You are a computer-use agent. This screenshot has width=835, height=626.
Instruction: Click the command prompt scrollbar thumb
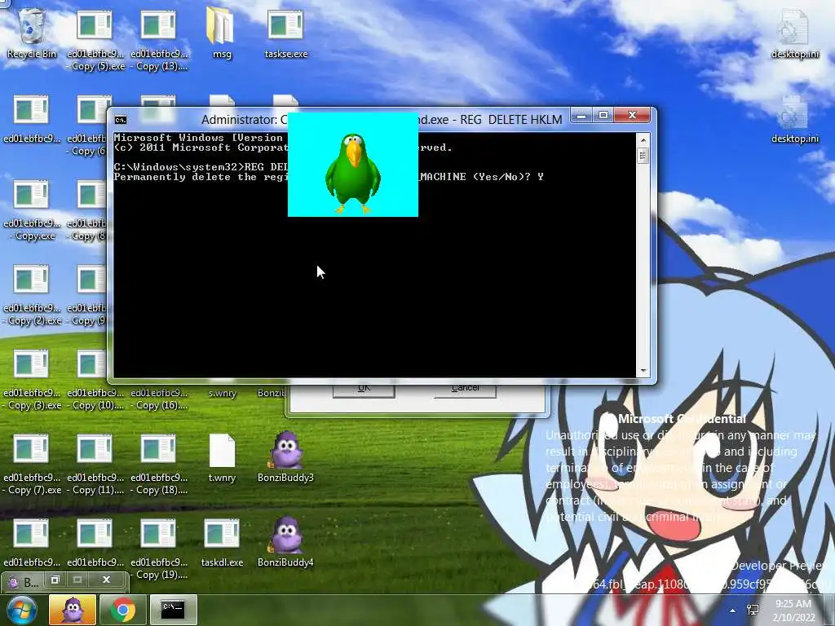point(643,156)
